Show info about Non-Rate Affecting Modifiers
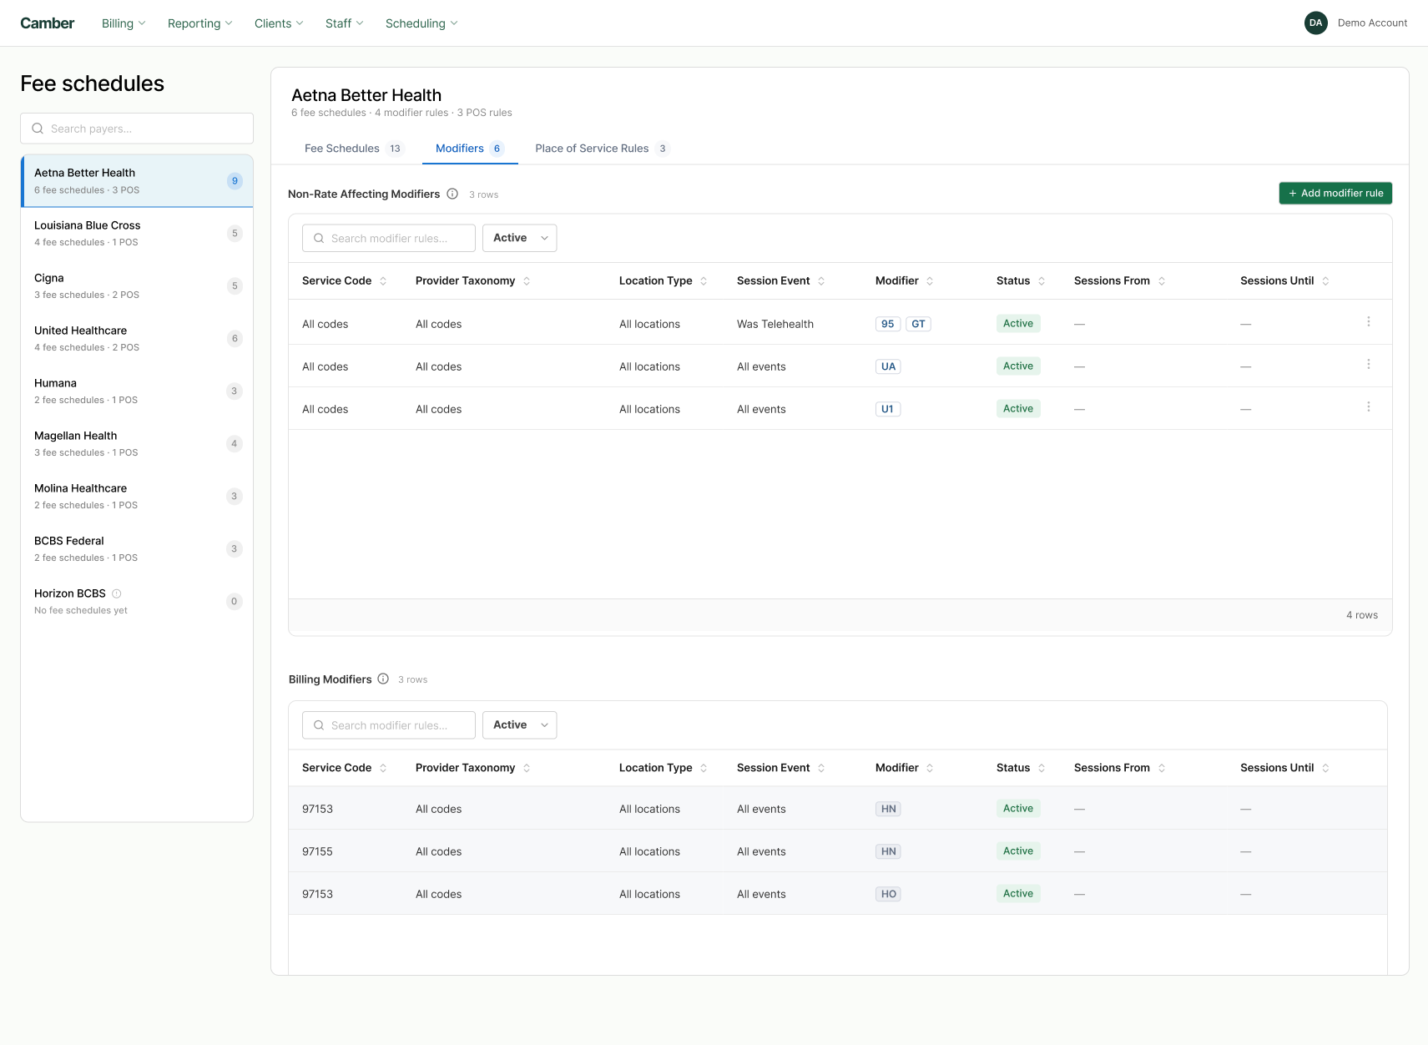This screenshot has height=1045, width=1428. [452, 194]
